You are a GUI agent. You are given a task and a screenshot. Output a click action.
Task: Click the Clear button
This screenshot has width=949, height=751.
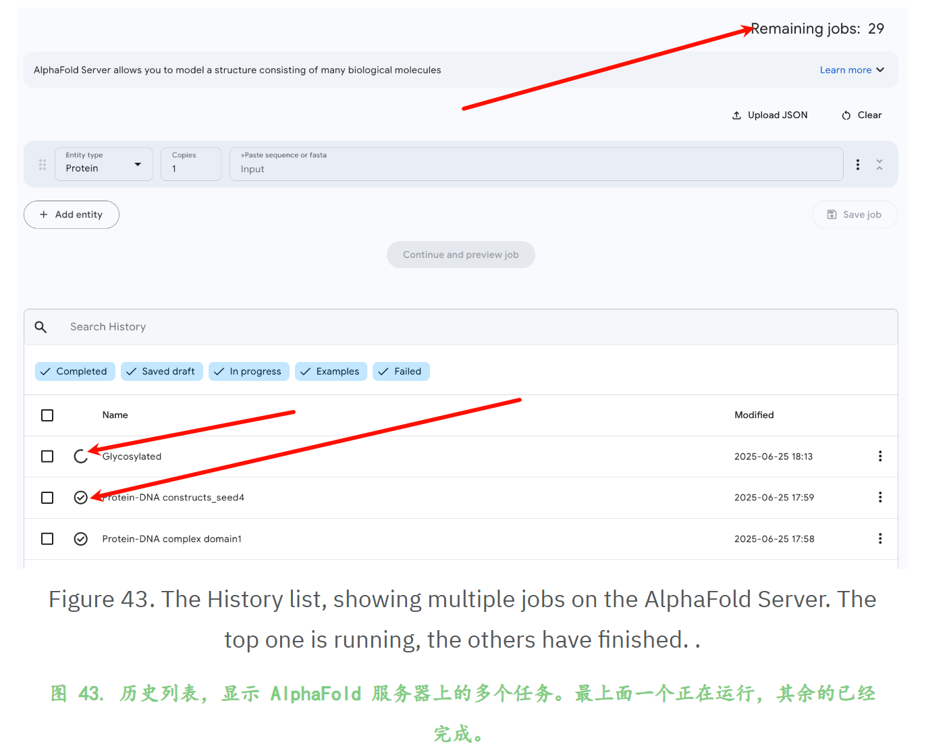pos(862,115)
